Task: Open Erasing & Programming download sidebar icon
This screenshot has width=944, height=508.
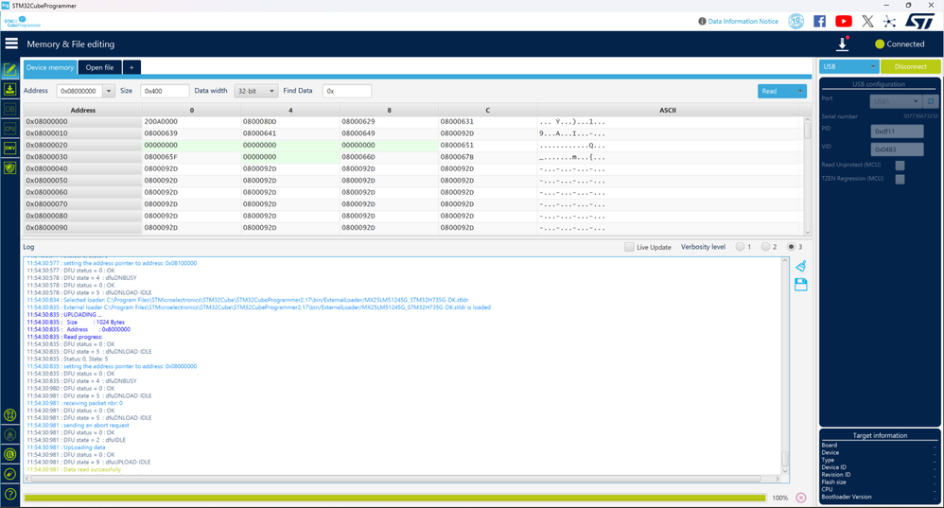Action: click(x=10, y=90)
